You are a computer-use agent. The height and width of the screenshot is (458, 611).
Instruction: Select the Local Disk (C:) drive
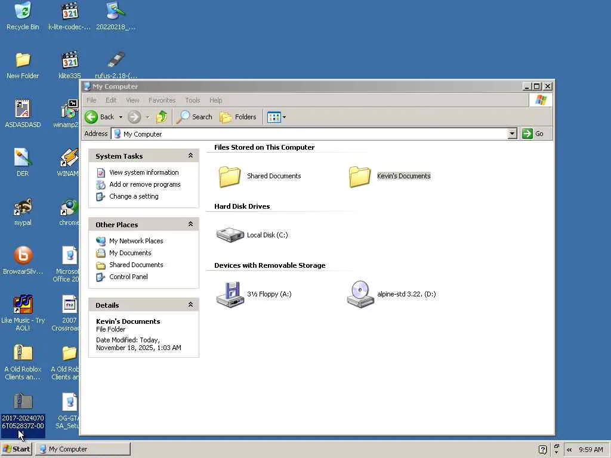[230, 235]
